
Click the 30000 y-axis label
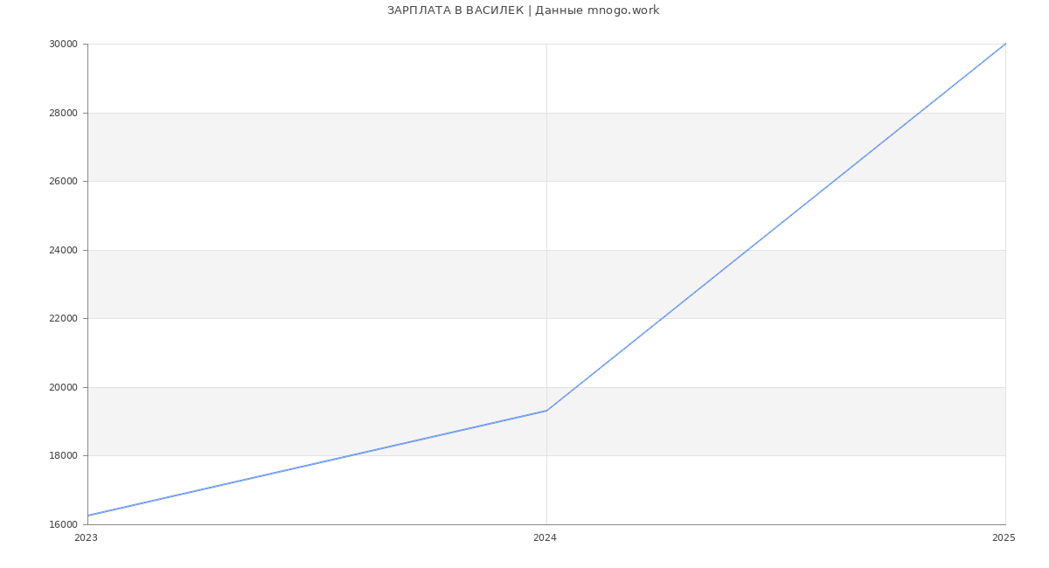click(63, 45)
